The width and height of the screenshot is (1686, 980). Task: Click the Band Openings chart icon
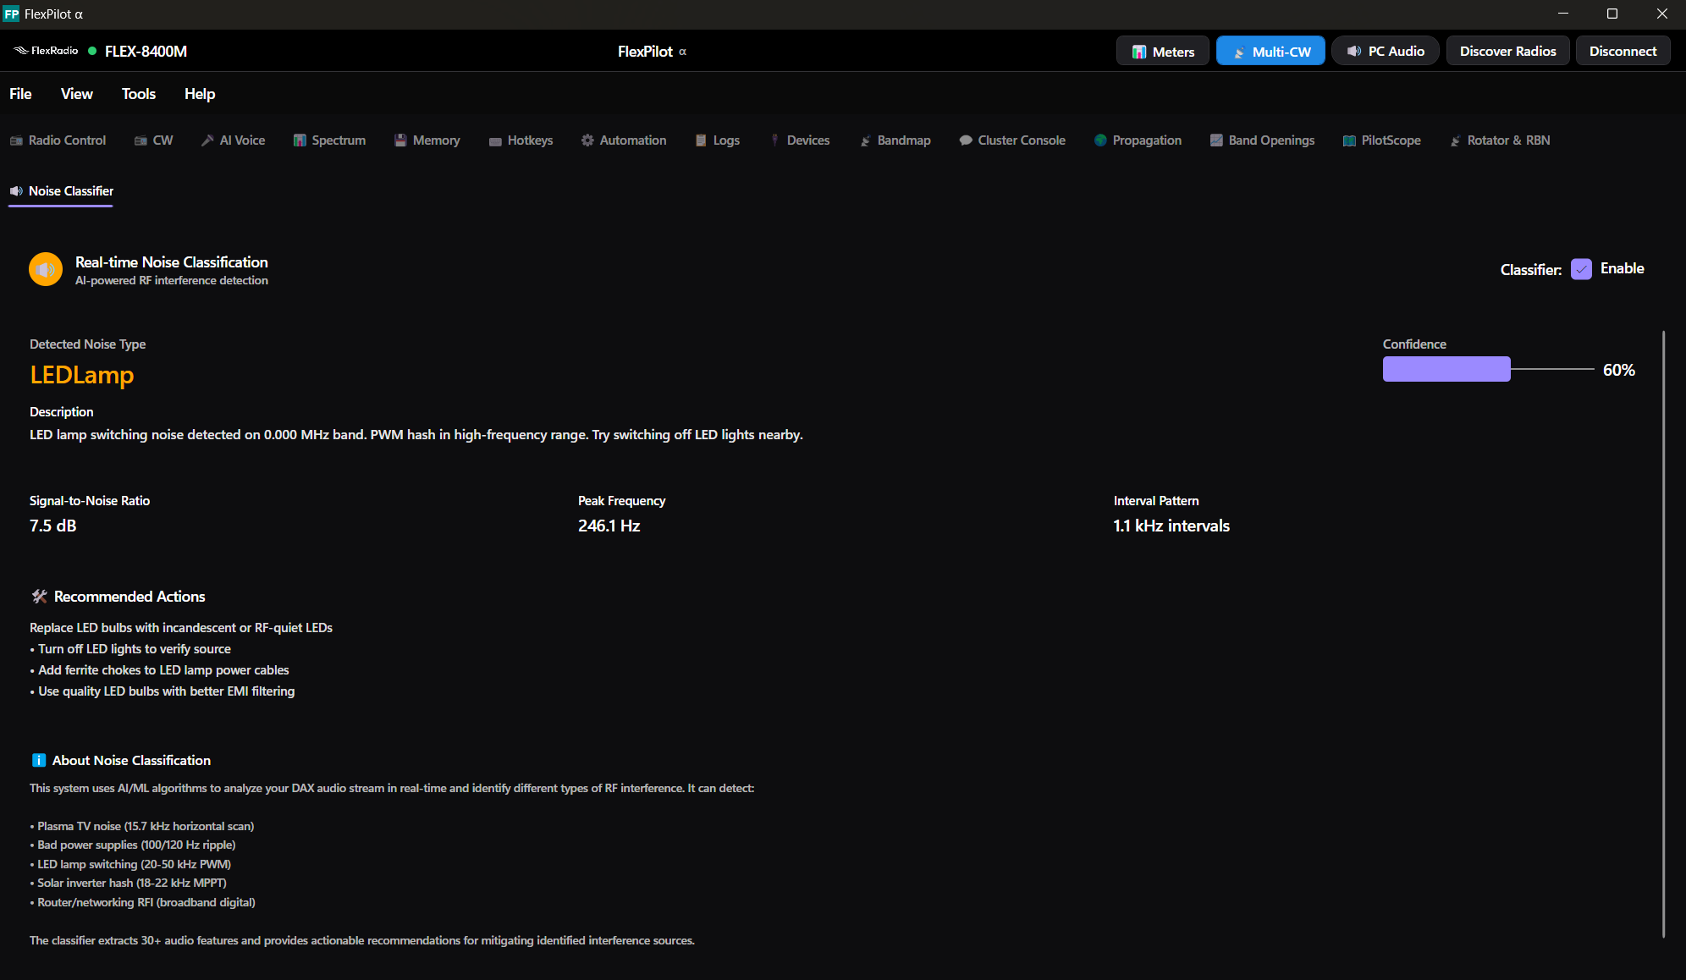pyautogui.click(x=1216, y=140)
